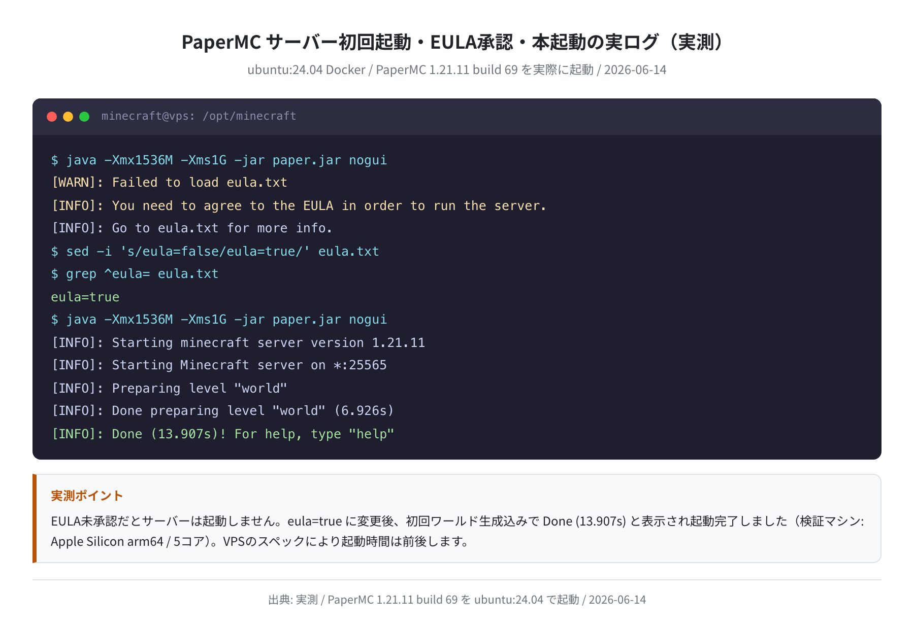The width and height of the screenshot is (914, 627).
Task: Click the green Done (13.907s)! For help line
Action: point(222,434)
